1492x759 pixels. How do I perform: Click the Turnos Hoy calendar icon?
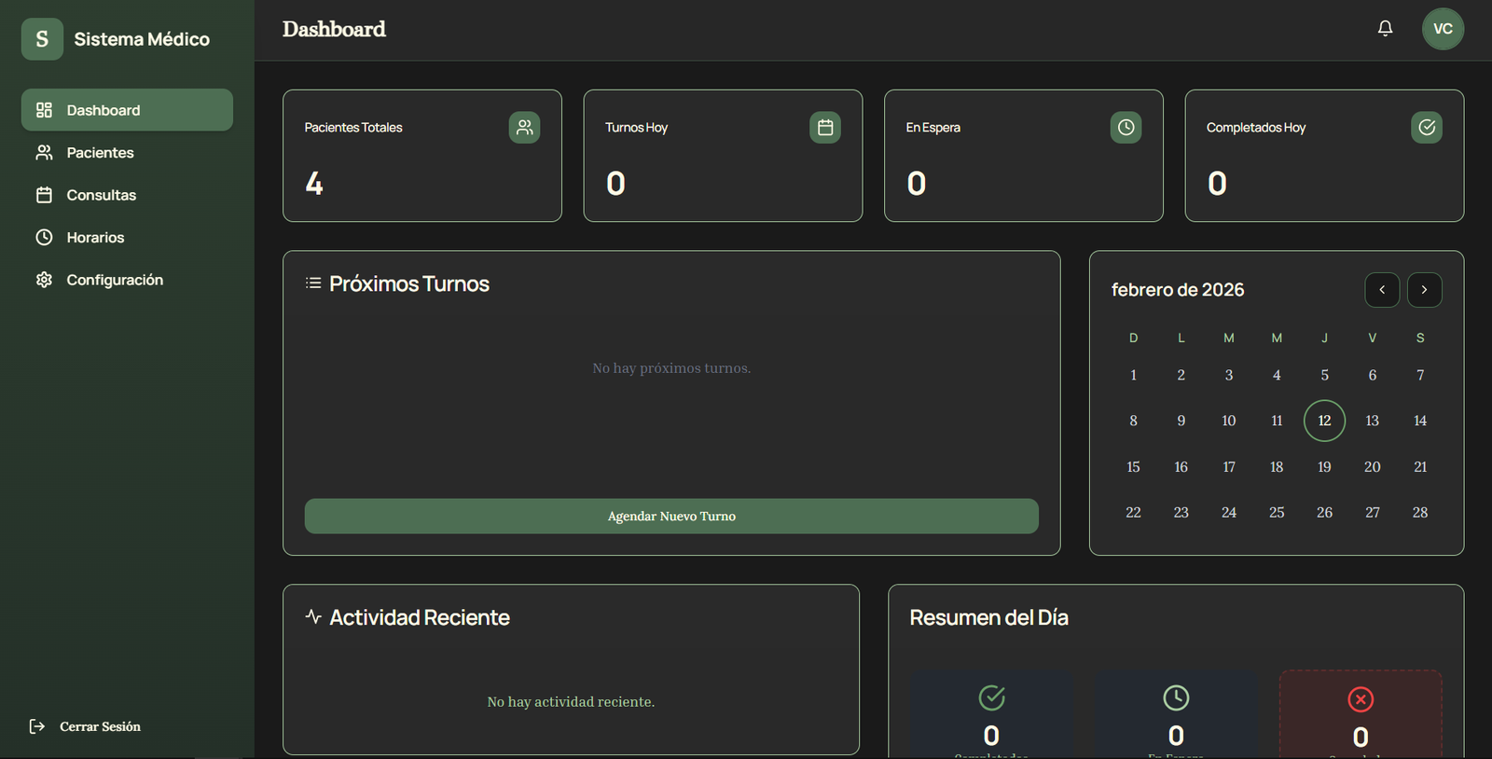tap(825, 128)
